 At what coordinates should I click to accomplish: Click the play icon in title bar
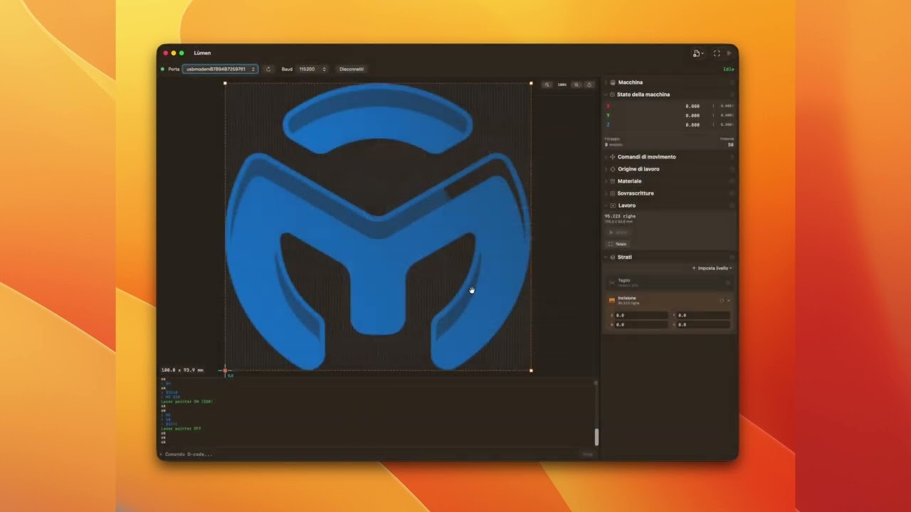coord(729,53)
